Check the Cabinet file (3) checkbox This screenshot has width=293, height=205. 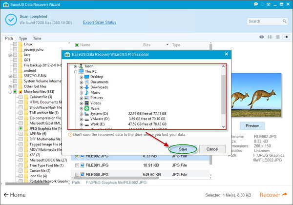tap(21, 97)
